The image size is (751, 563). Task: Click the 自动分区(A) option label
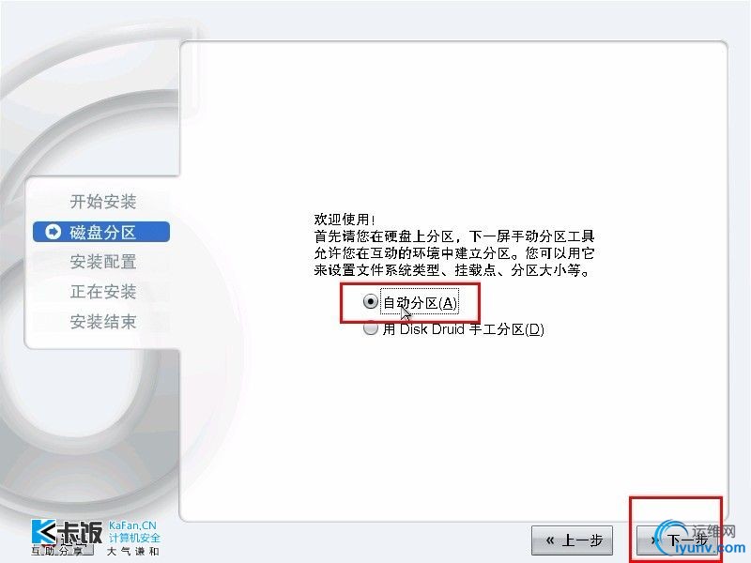pyautogui.click(x=421, y=302)
